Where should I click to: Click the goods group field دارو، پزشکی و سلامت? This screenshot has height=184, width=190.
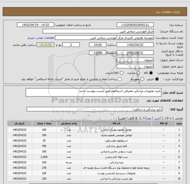coord(94,109)
